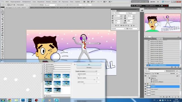Open Файл menu
This screenshot has width=182, height=102.
tap(7, 2)
